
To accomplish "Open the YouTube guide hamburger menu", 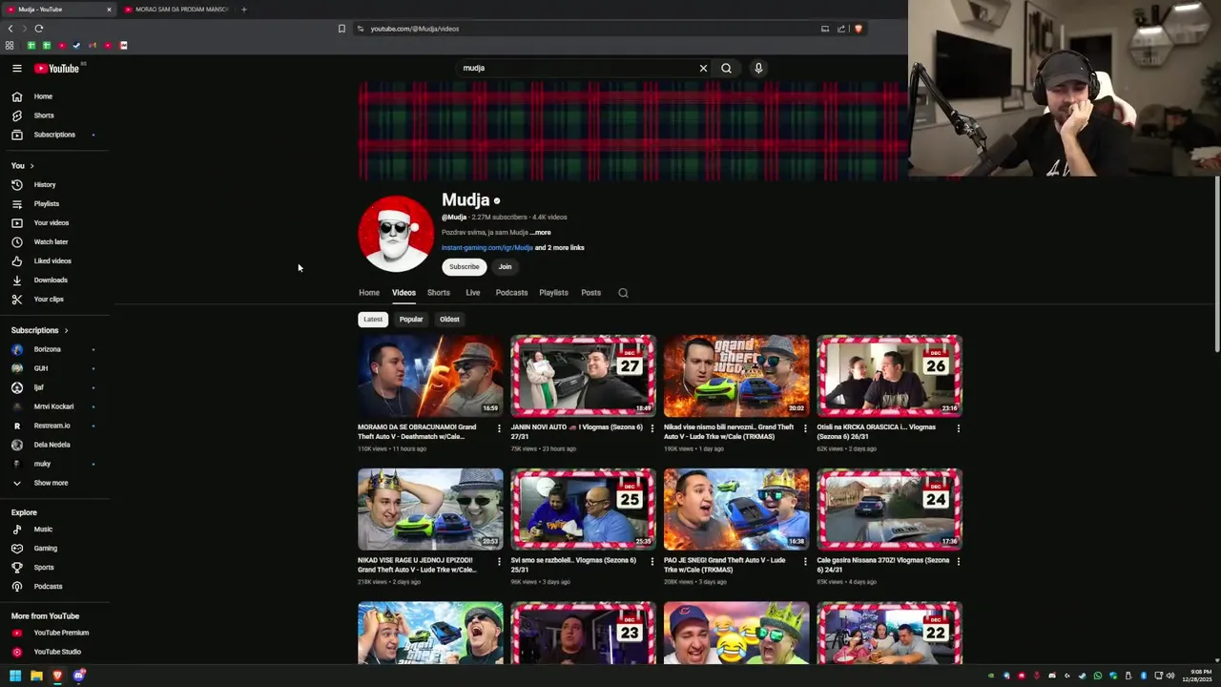I will click(x=17, y=68).
